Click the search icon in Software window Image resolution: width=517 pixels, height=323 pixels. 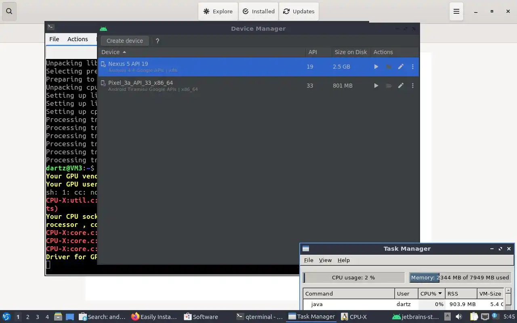tap(9, 11)
